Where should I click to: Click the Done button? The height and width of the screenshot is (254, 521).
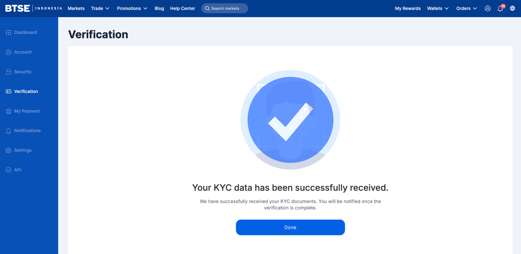290,227
